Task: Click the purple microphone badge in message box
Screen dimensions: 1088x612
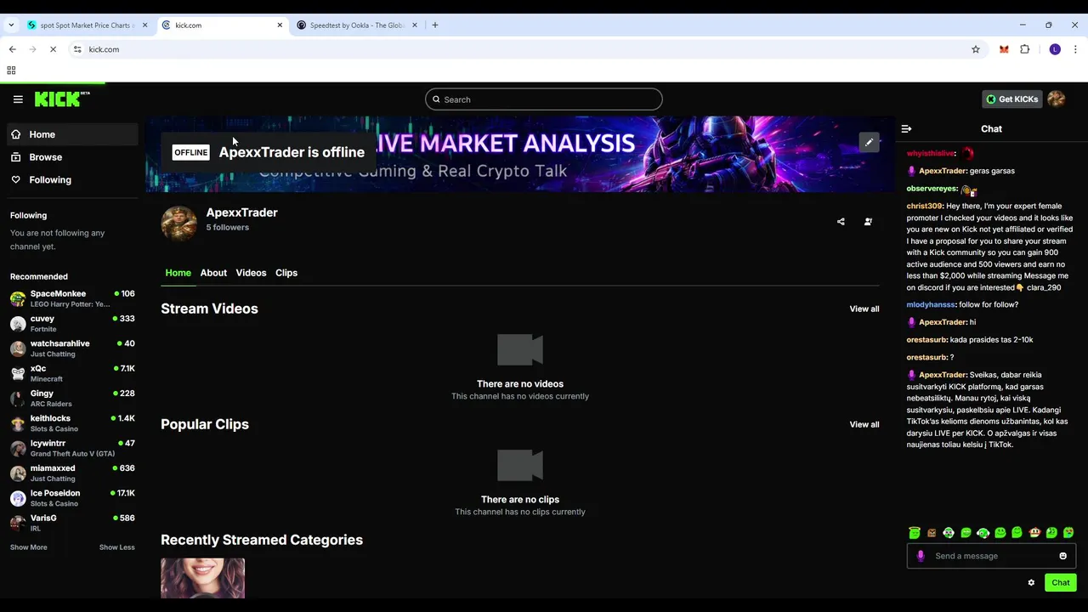Action: tap(921, 556)
